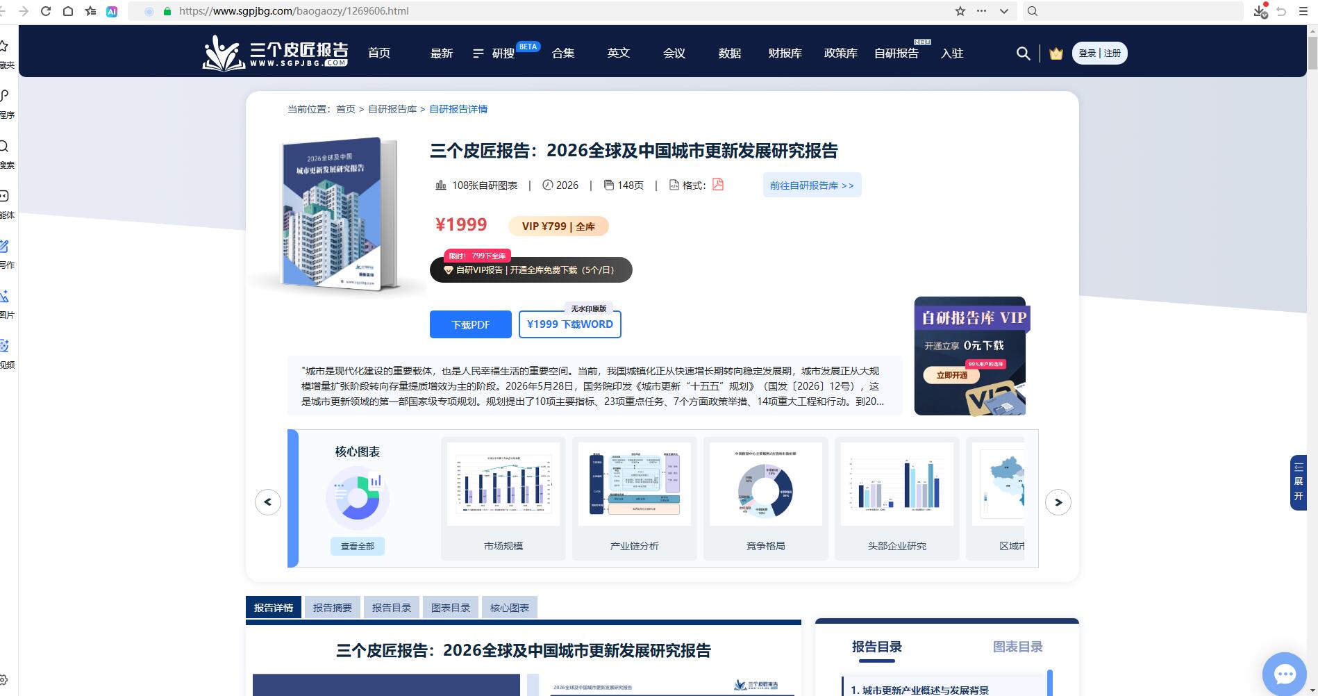Show previous core charts with left arrow
This screenshot has width=1318, height=696.
coord(268,502)
